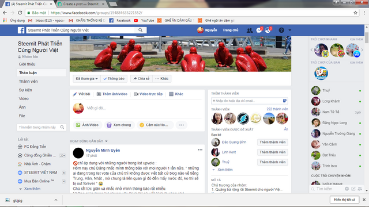Screen dimensions: 369x207
Task: Switch to Create a post — Steemit tab
Action: click(x=81, y=4)
